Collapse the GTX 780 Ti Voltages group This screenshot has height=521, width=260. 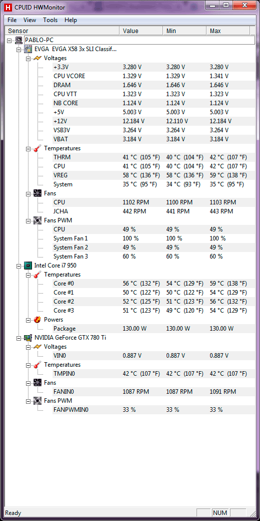[x=28, y=347]
